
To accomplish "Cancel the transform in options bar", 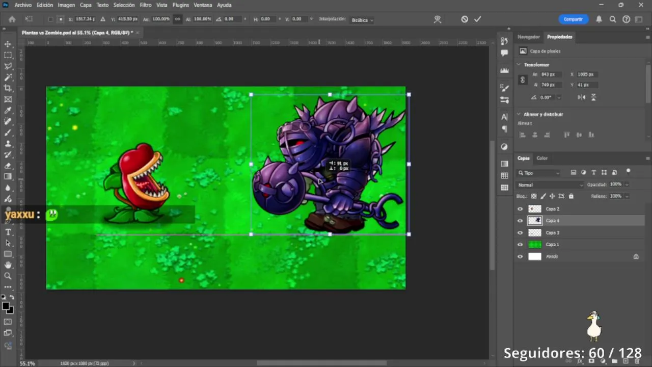I will point(465,19).
